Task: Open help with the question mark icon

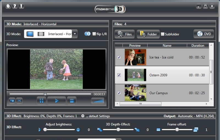Action: click(15, 6)
